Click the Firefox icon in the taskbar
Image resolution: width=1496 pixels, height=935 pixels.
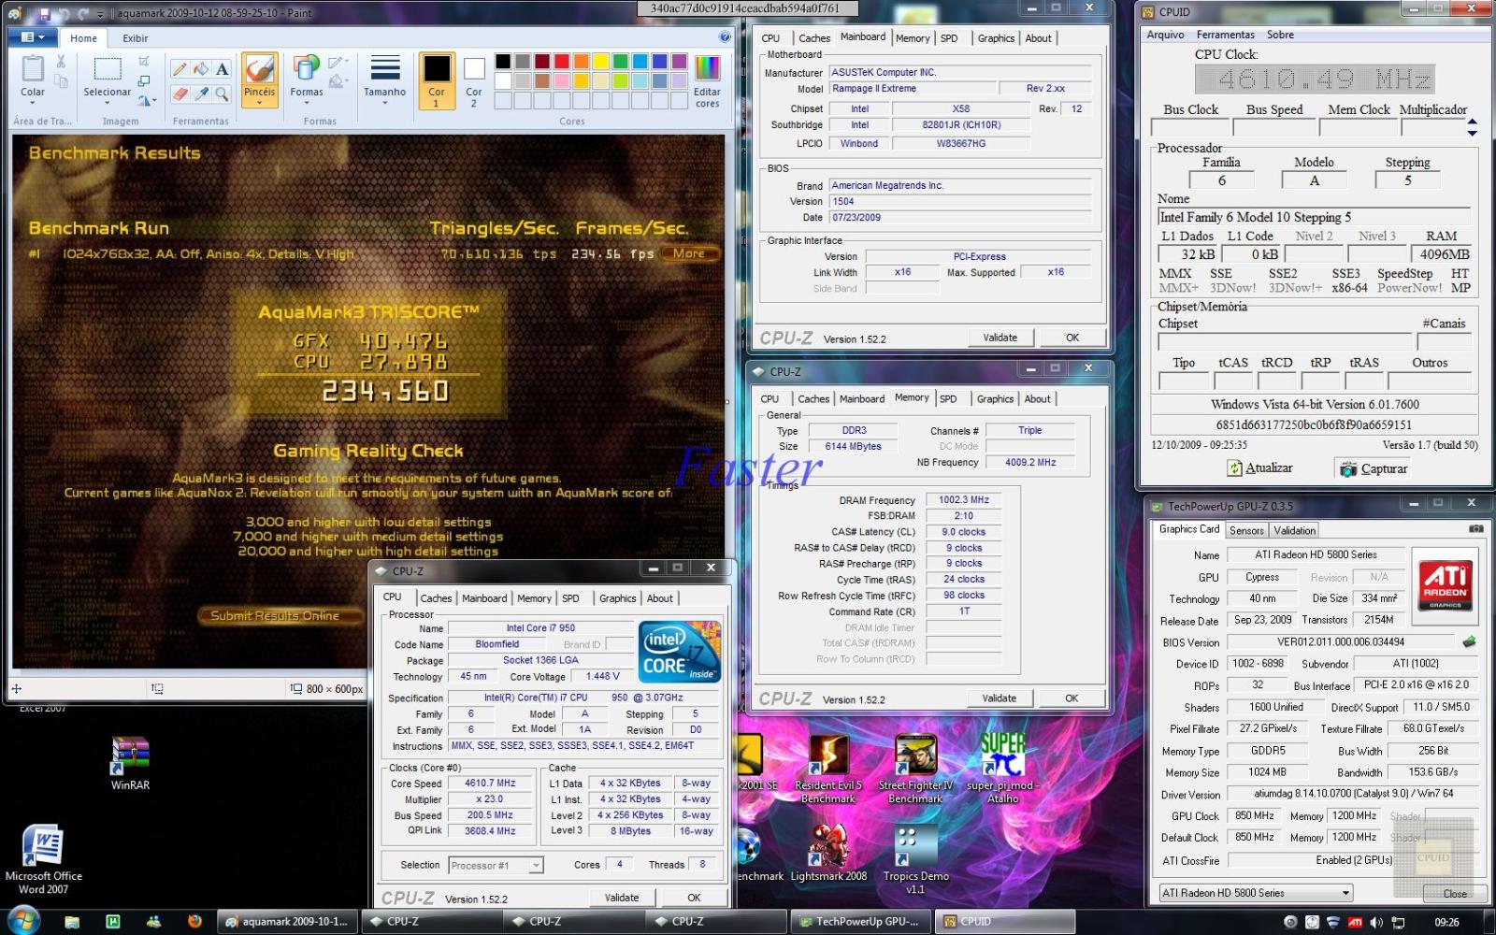[x=194, y=922]
